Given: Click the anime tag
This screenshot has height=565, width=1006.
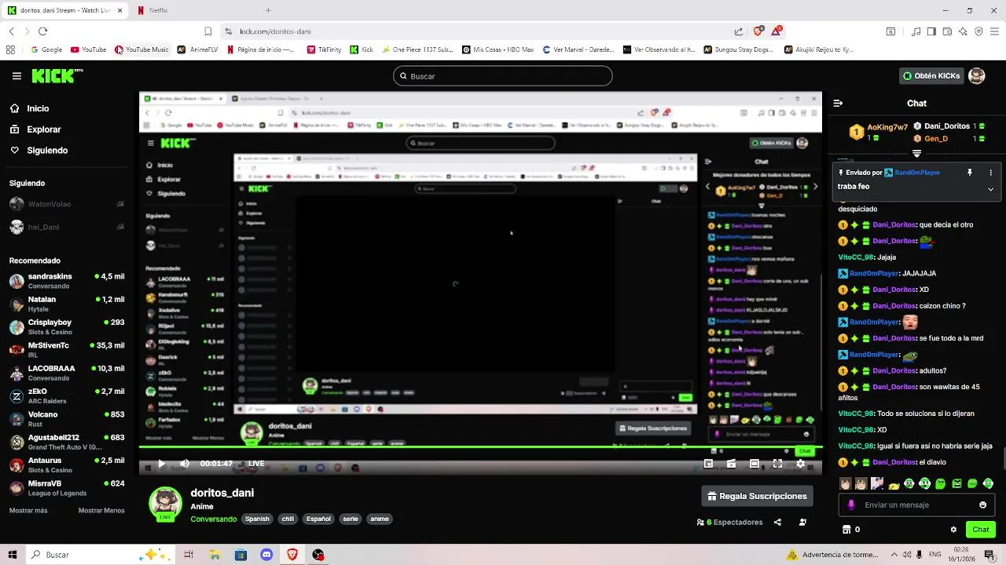Looking at the screenshot, I should (x=380, y=519).
